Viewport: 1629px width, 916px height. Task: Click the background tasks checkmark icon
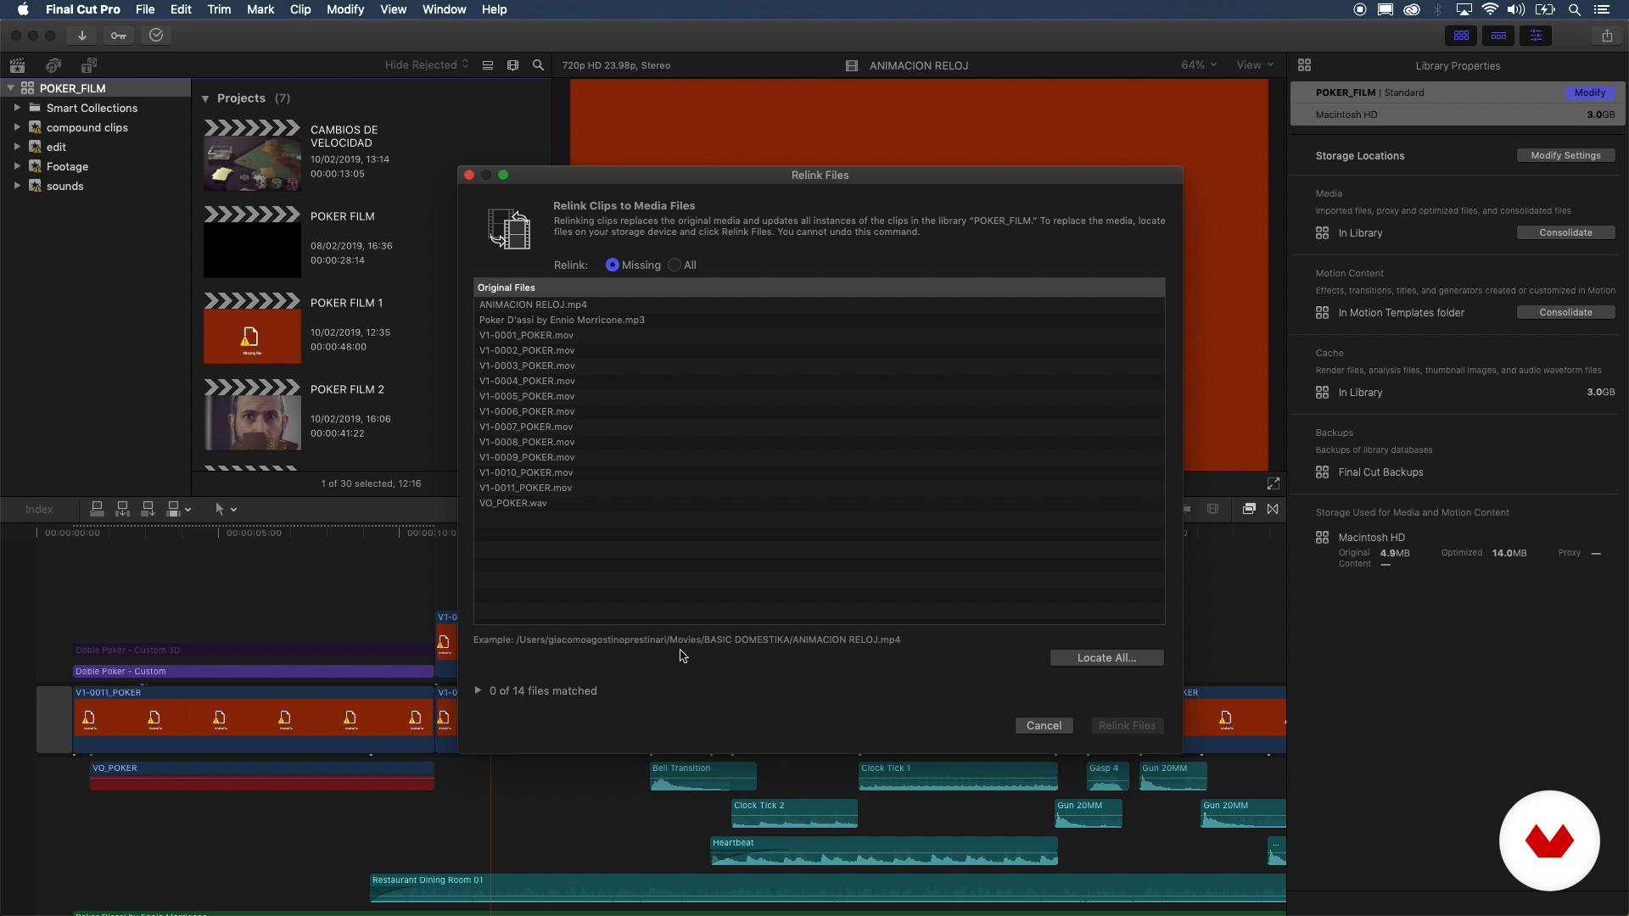[156, 36]
